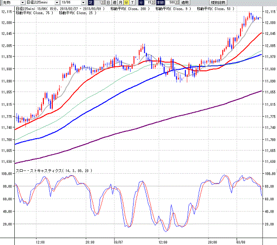Click 12,115 on the left price axis
This screenshot has width=277, height=245.
[x=7, y=12]
